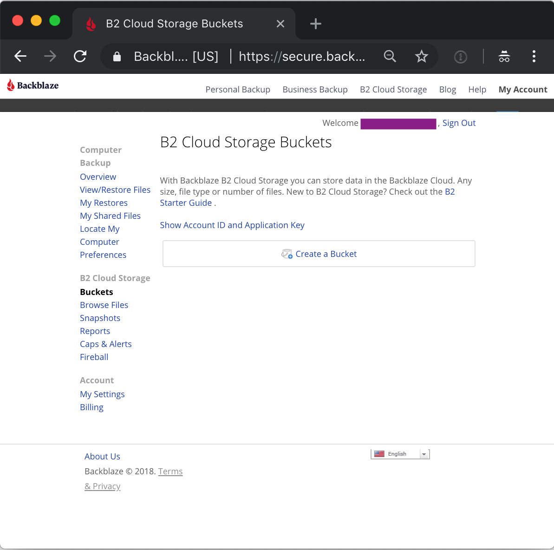Click the 'Account' sidebar section heading
This screenshot has width=554, height=550.
tap(97, 380)
